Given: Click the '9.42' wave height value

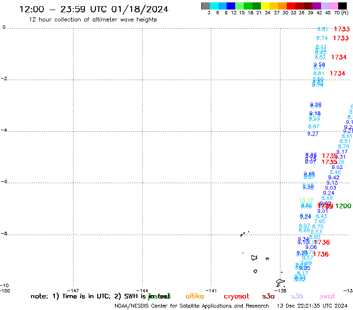Looking at the screenshot, I should [x=333, y=177].
